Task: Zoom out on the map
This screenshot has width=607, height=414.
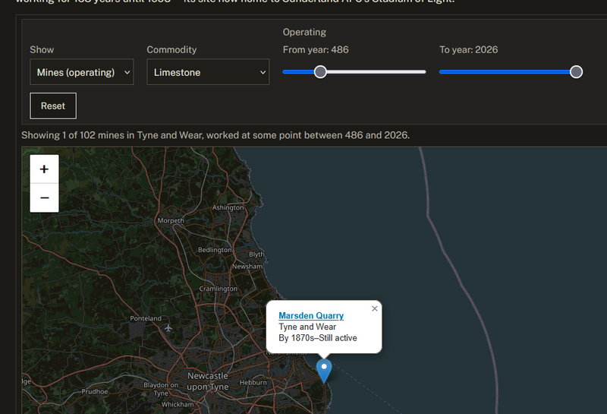Action: 45,198
